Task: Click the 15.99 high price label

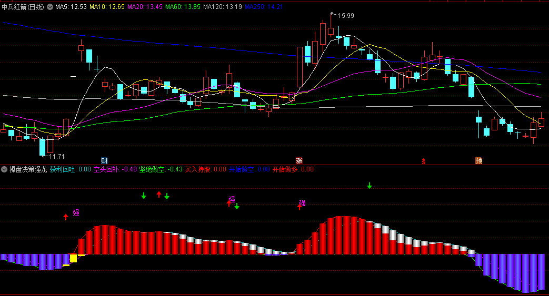Action: [346, 16]
